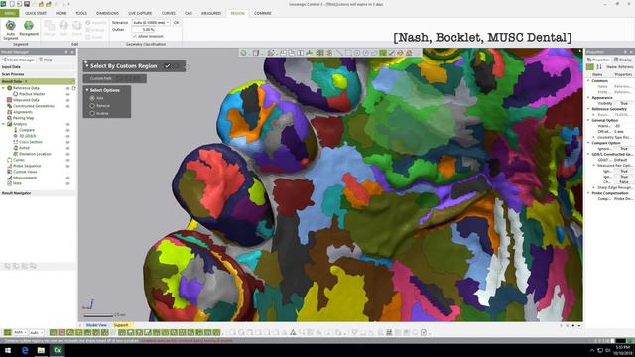
Task: Open the Display tab in Properties panel
Action: pos(622,59)
